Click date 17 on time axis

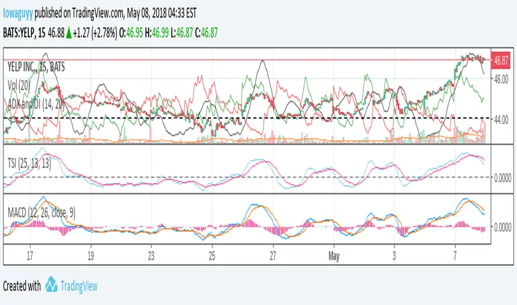coord(29,256)
